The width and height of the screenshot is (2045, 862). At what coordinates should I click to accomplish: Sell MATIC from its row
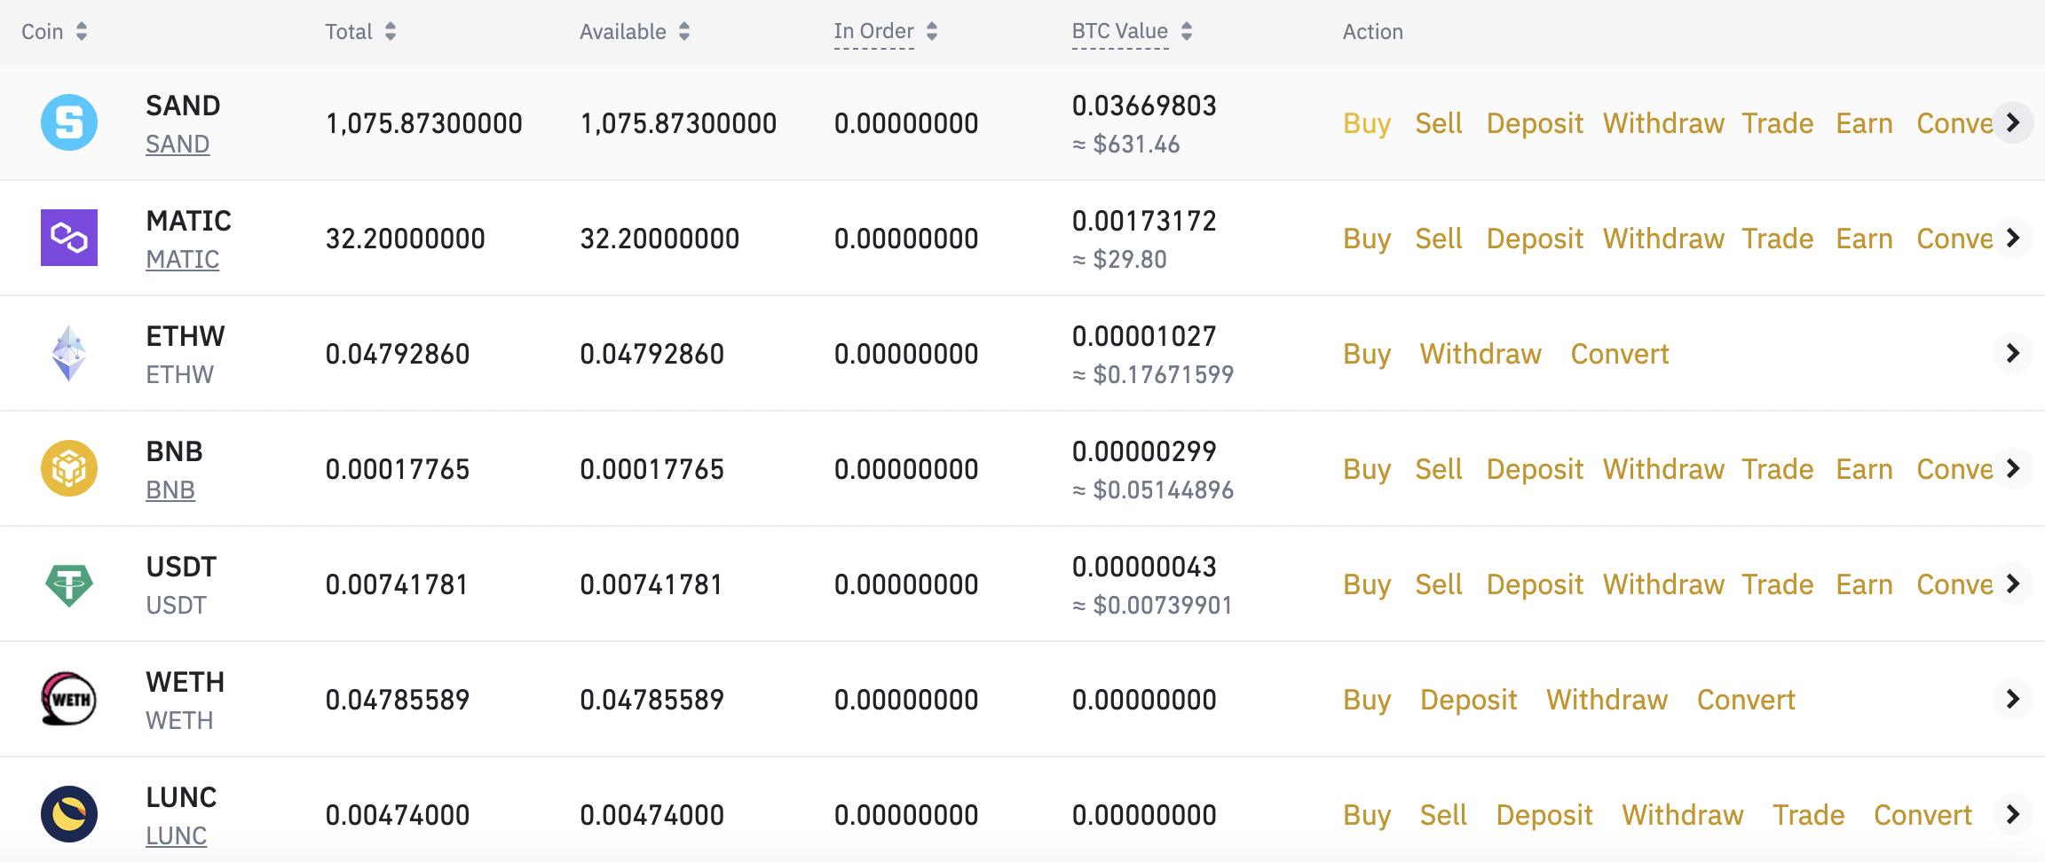[1439, 239]
